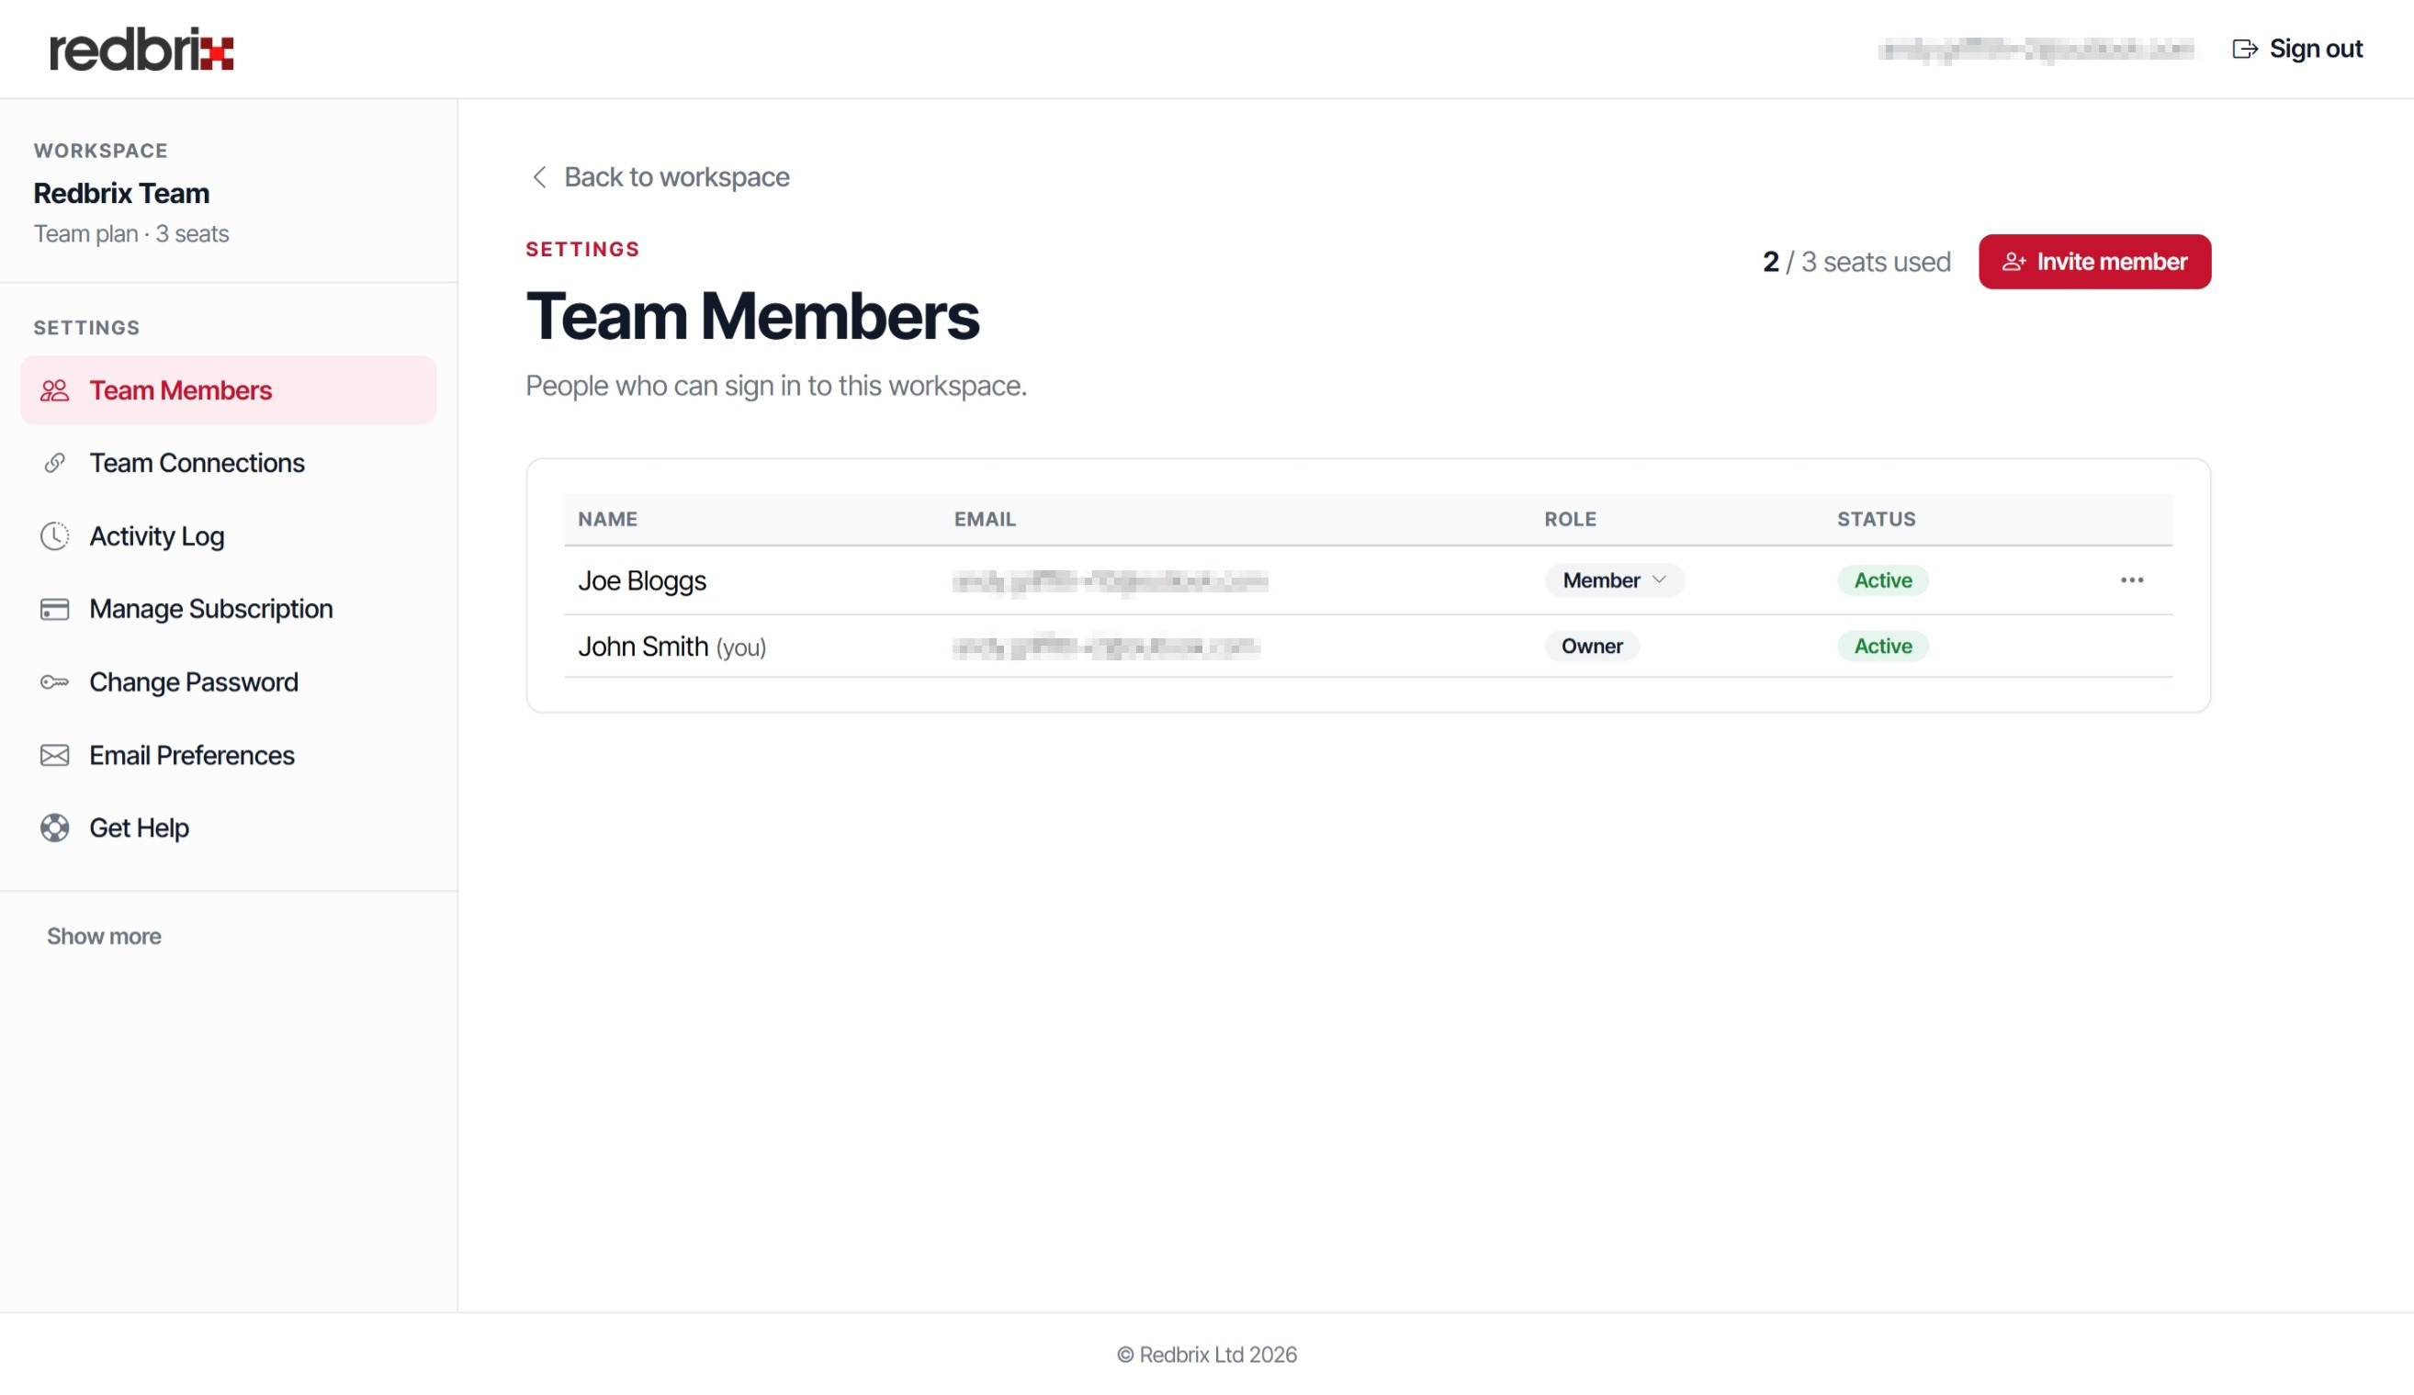This screenshot has width=2414, height=1395.
Task: Click the EMAIL column header
Action: [x=985, y=519]
